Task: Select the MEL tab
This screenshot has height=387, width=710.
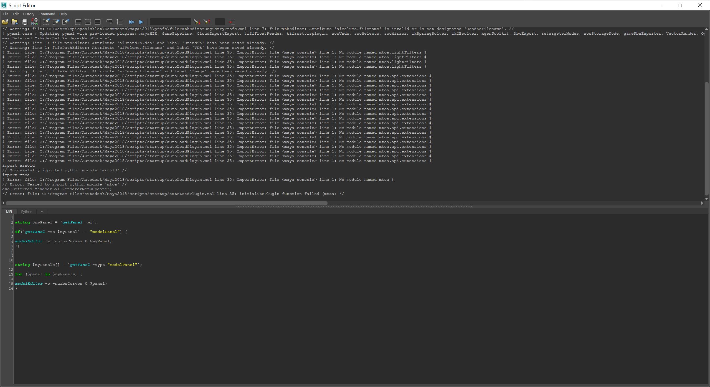Action: pos(9,212)
